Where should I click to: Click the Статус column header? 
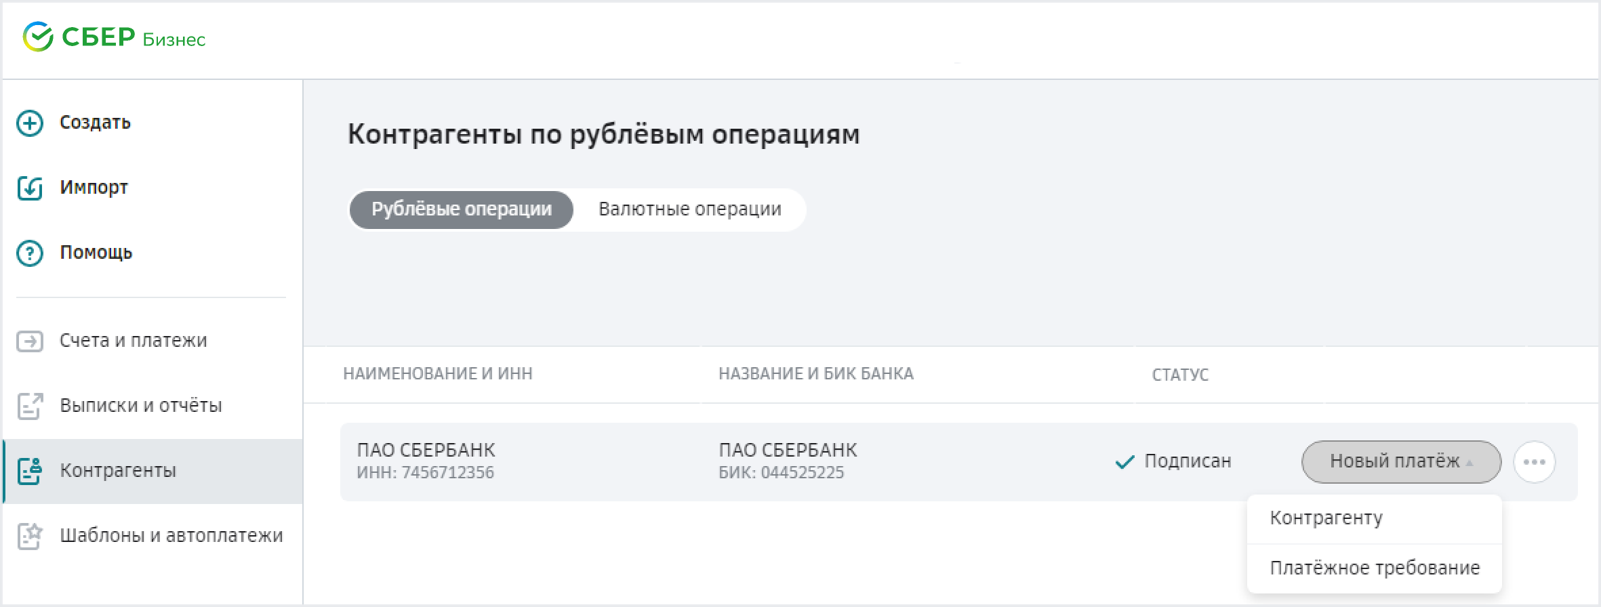coord(1179,375)
